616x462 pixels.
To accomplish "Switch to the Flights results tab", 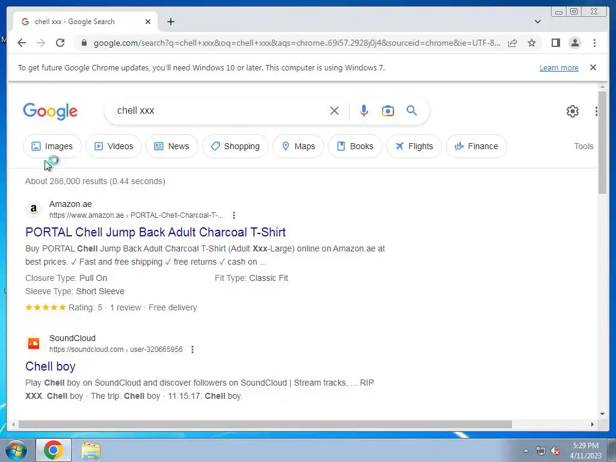I will click(x=414, y=146).
